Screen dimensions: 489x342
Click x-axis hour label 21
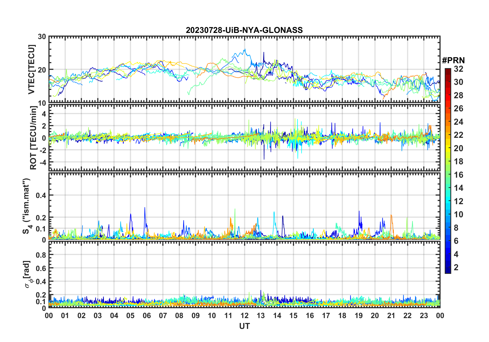point(391,316)
